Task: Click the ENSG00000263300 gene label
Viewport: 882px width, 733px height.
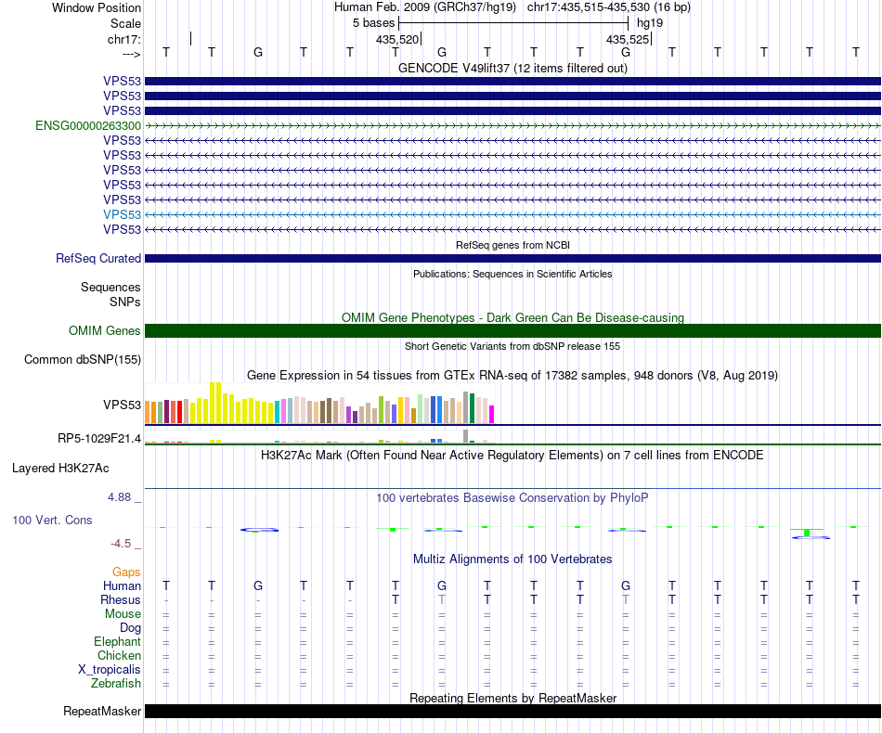Action: point(88,125)
